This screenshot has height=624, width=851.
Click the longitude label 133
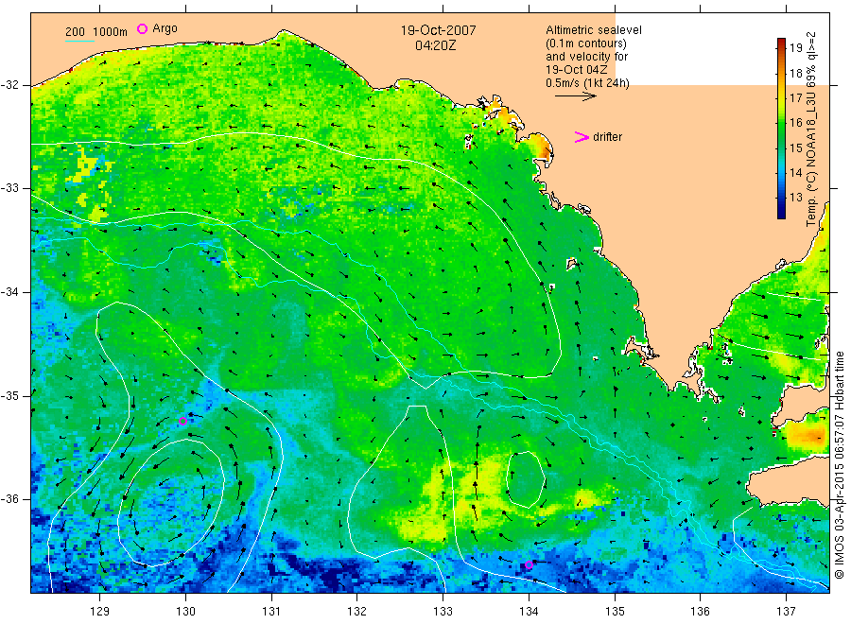point(443,612)
